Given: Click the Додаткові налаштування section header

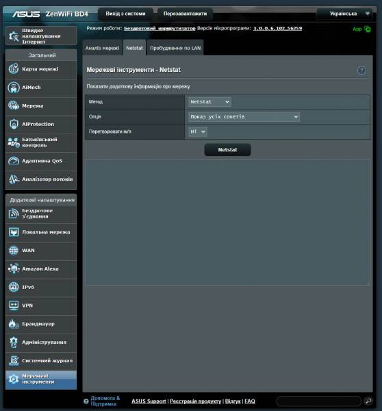Looking at the screenshot, I should click(x=41, y=200).
